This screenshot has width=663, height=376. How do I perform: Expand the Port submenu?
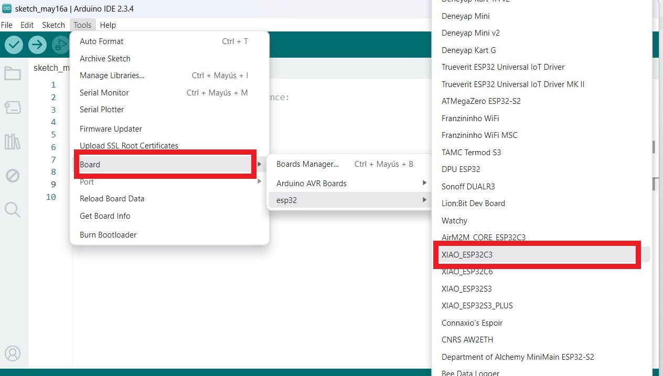pyautogui.click(x=169, y=182)
